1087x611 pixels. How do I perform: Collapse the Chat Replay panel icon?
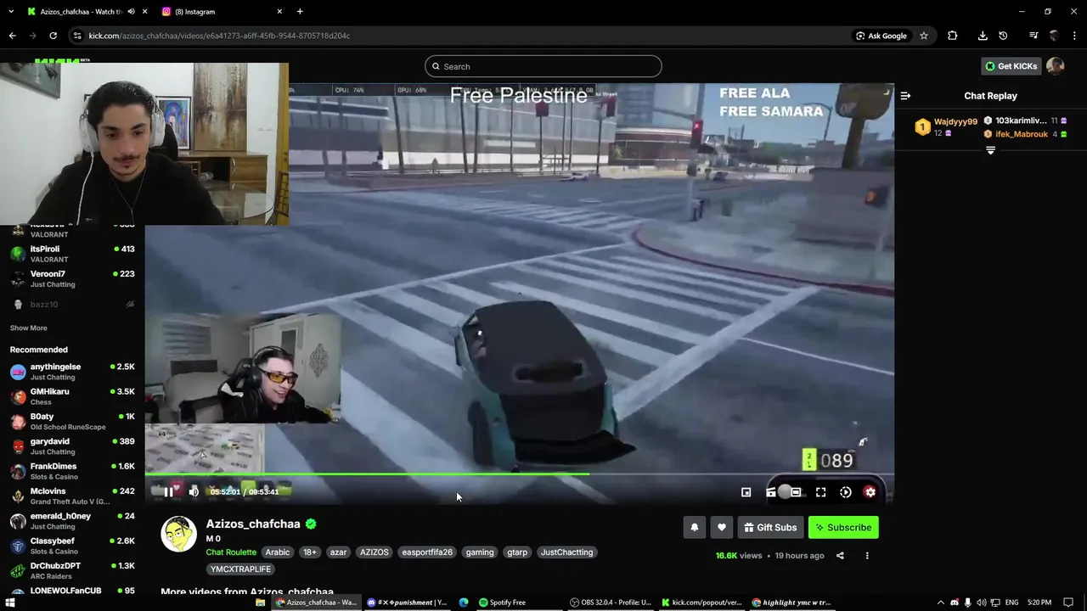[x=905, y=96]
